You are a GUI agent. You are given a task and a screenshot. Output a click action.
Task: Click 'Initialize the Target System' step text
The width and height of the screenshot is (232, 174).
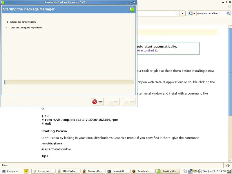[x=23, y=22]
